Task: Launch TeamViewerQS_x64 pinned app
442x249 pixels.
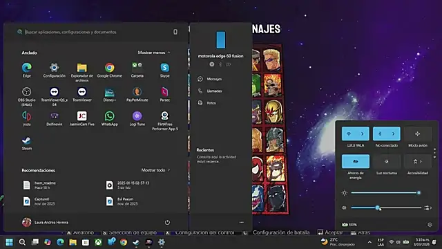Action: click(54, 97)
